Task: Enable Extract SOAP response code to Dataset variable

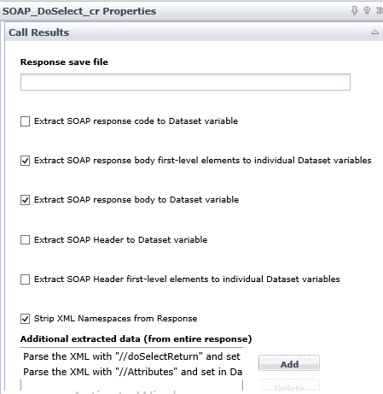Action: point(25,121)
